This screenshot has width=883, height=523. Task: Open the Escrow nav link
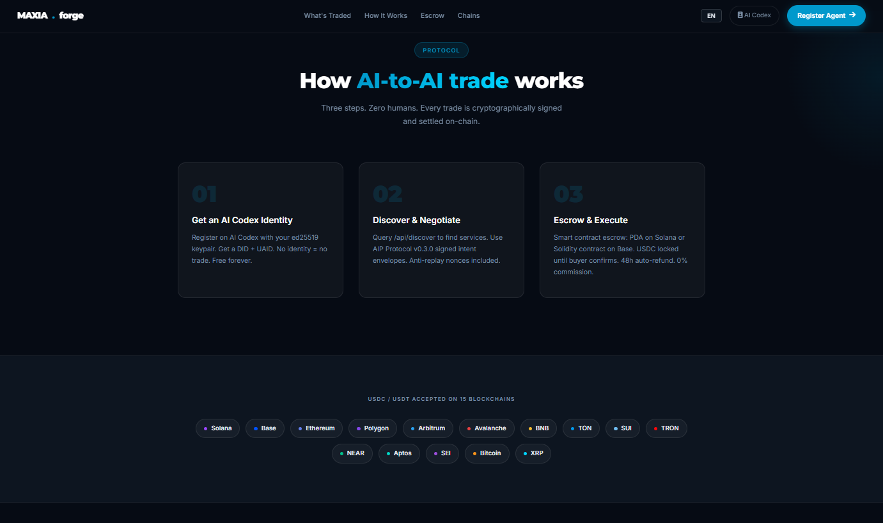(x=432, y=15)
